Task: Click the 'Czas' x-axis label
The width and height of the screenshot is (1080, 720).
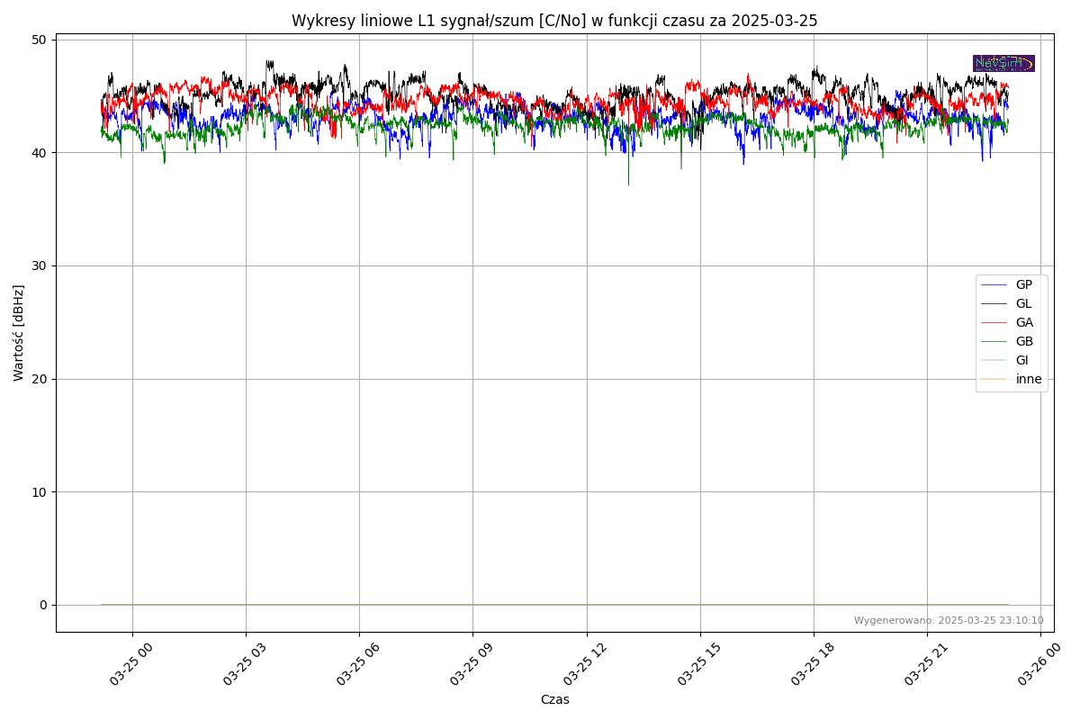Action: tap(554, 699)
